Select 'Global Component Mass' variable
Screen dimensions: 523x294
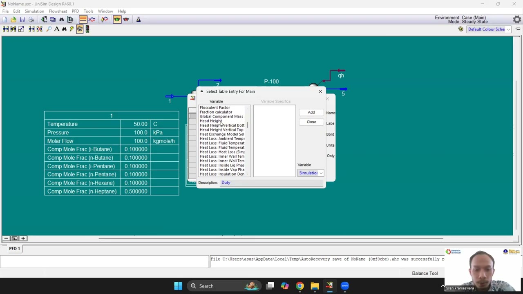pos(221,117)
